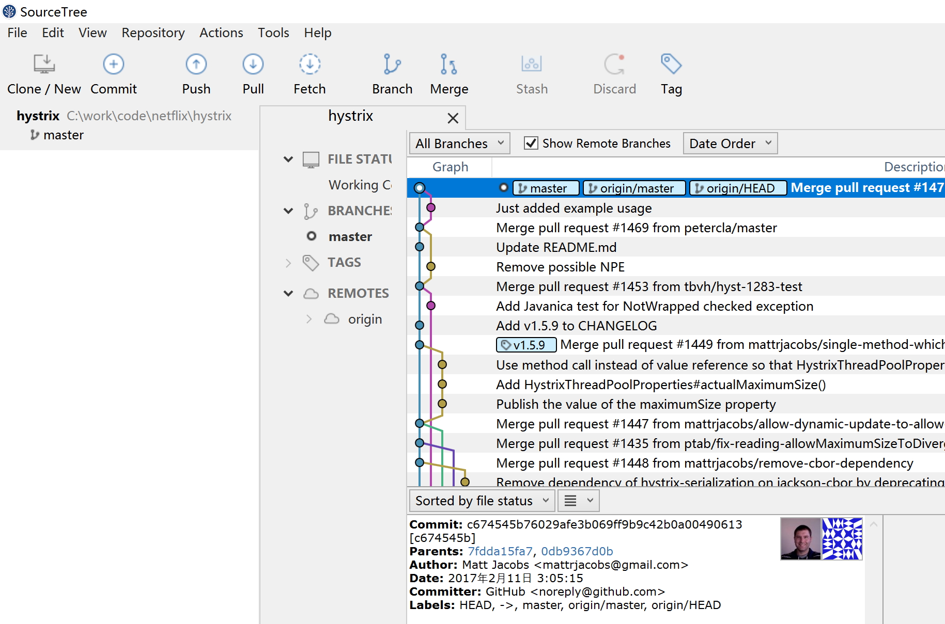The width and height of the screenshot is (945, 624).
Task: Collapse the BRANCHES section
Action: click(x=288, y=211)
